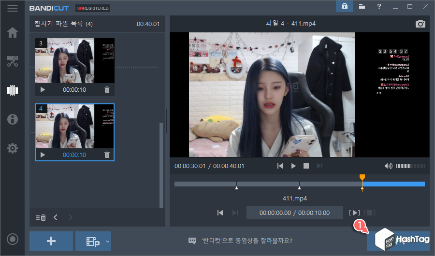Image resolution: width=435 pixels, height=256 pixels.
Task: Take a snapshot with camera icon
Action: click(x=420, y=24)
